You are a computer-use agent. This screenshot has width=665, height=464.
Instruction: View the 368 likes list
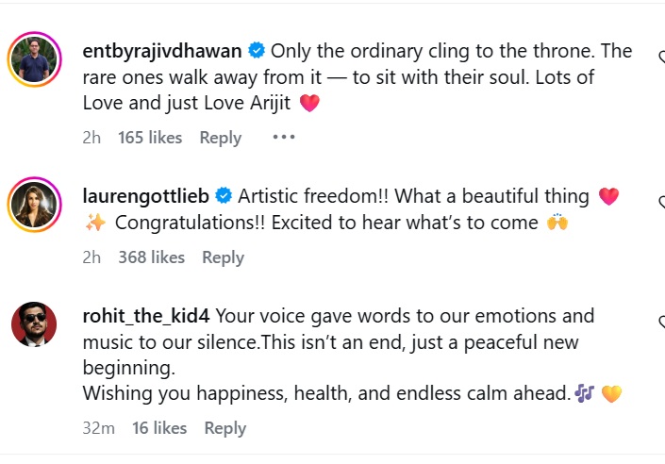[x=151, y=257]
